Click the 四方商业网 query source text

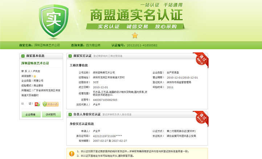point(93,45)
